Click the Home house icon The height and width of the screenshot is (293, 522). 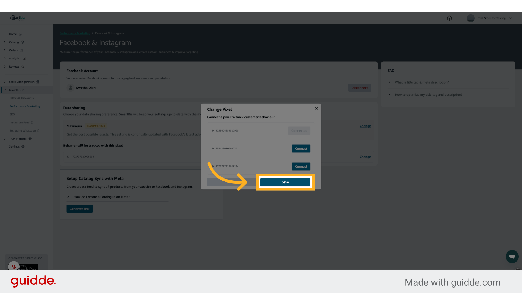click(20, 34)
